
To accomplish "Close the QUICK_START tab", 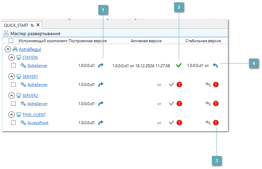I will (x=38, y=25).
